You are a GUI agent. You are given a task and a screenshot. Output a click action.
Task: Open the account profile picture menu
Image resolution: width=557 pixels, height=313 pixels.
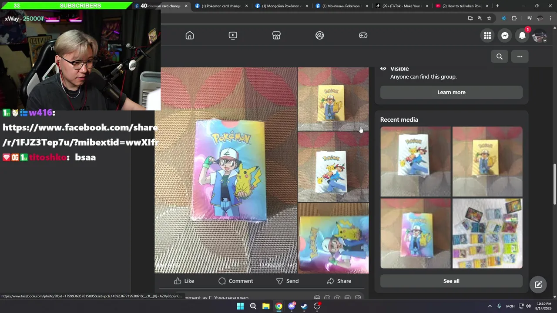point(540,36)
